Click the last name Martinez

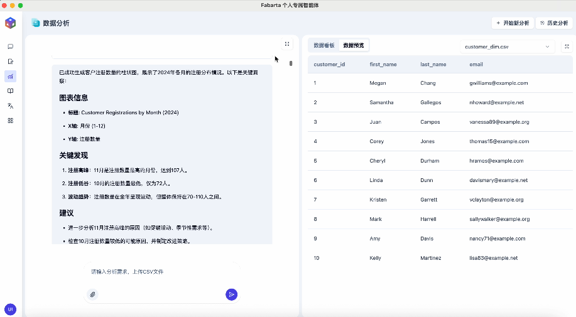[430, 258]
